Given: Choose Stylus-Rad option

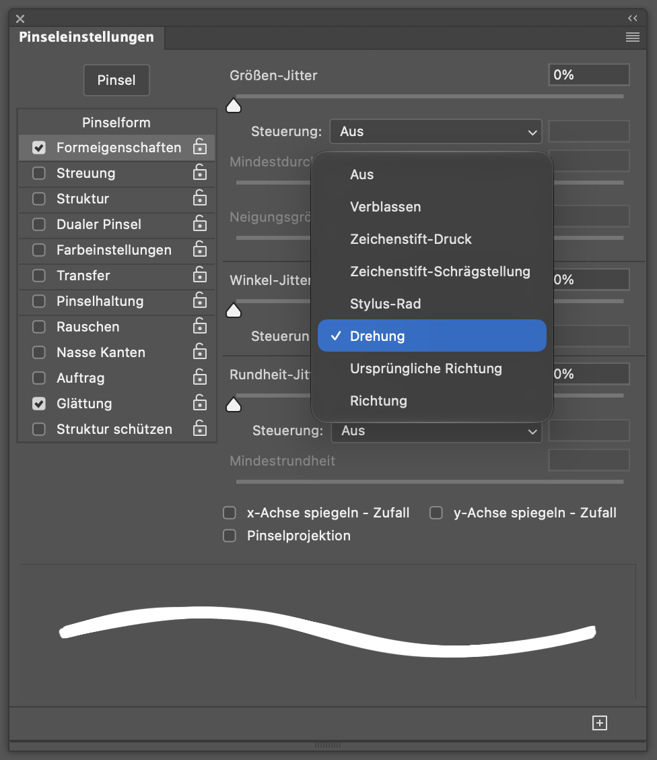Looking at the screenshot, I should click(432, 304).
